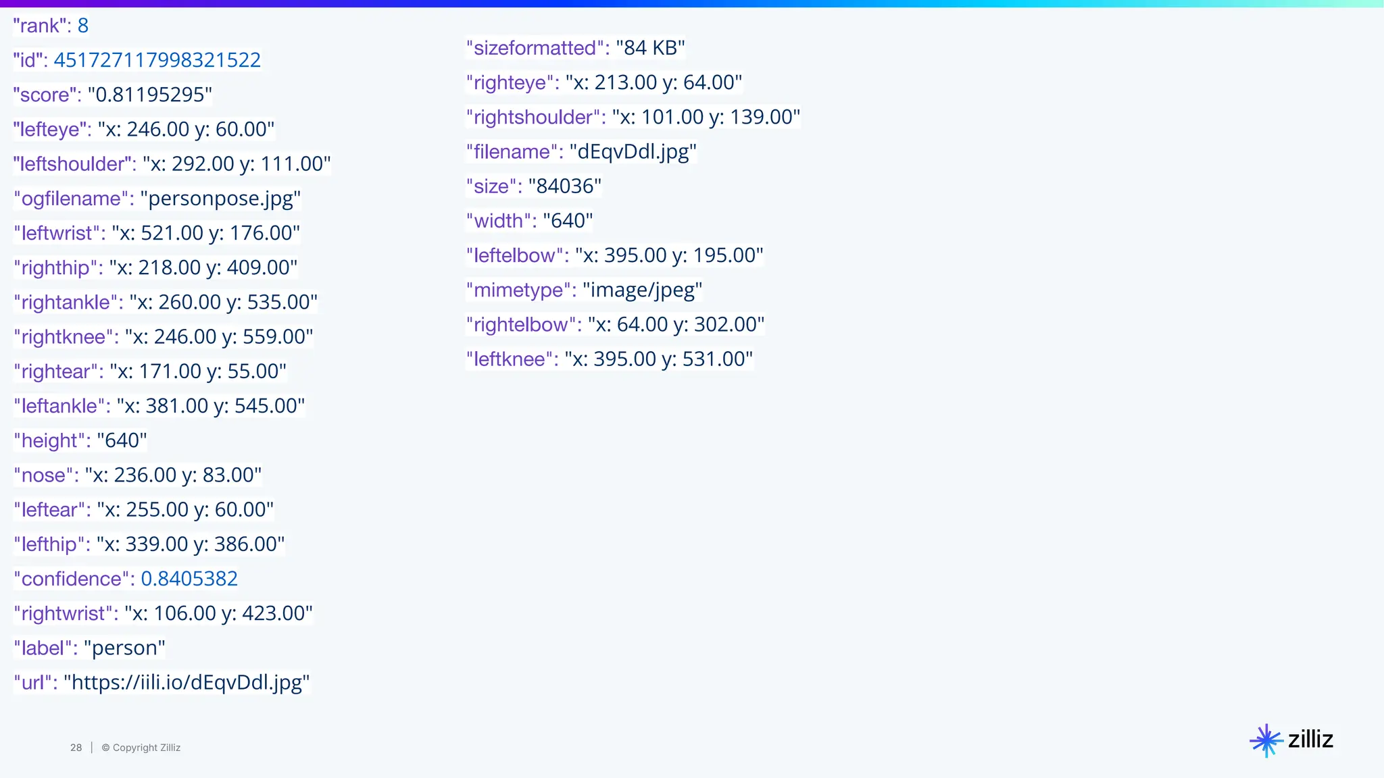Click the "width" 640 line

(x=529, y=221)
